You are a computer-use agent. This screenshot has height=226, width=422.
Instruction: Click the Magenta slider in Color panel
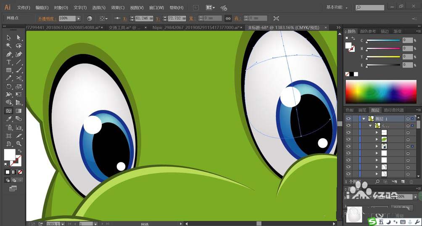[383, 48]
